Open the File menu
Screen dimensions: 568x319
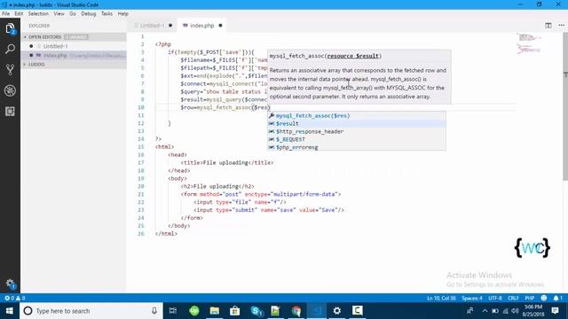6,14
